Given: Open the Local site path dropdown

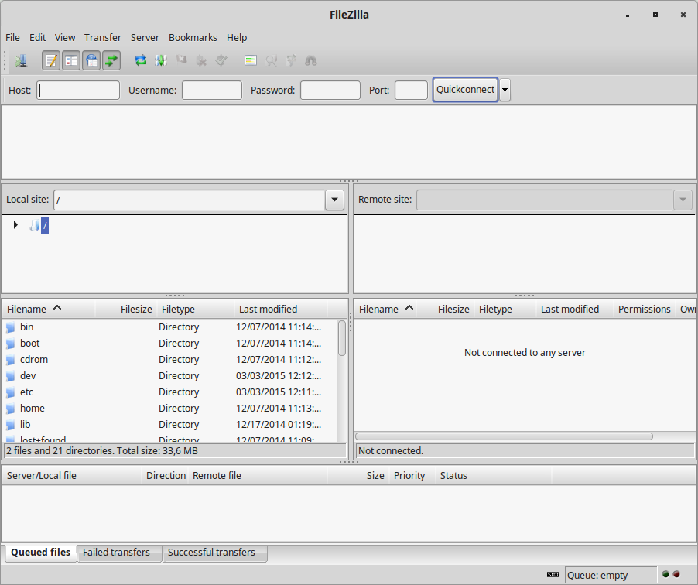Looking at the screenshot, I should pos(334,200).
